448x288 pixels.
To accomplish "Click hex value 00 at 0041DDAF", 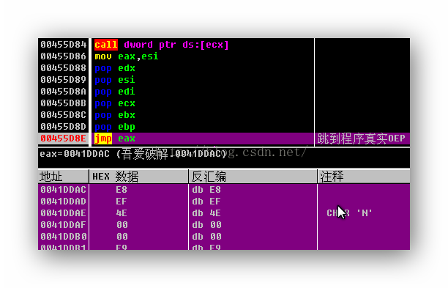I will pos(122,225).
